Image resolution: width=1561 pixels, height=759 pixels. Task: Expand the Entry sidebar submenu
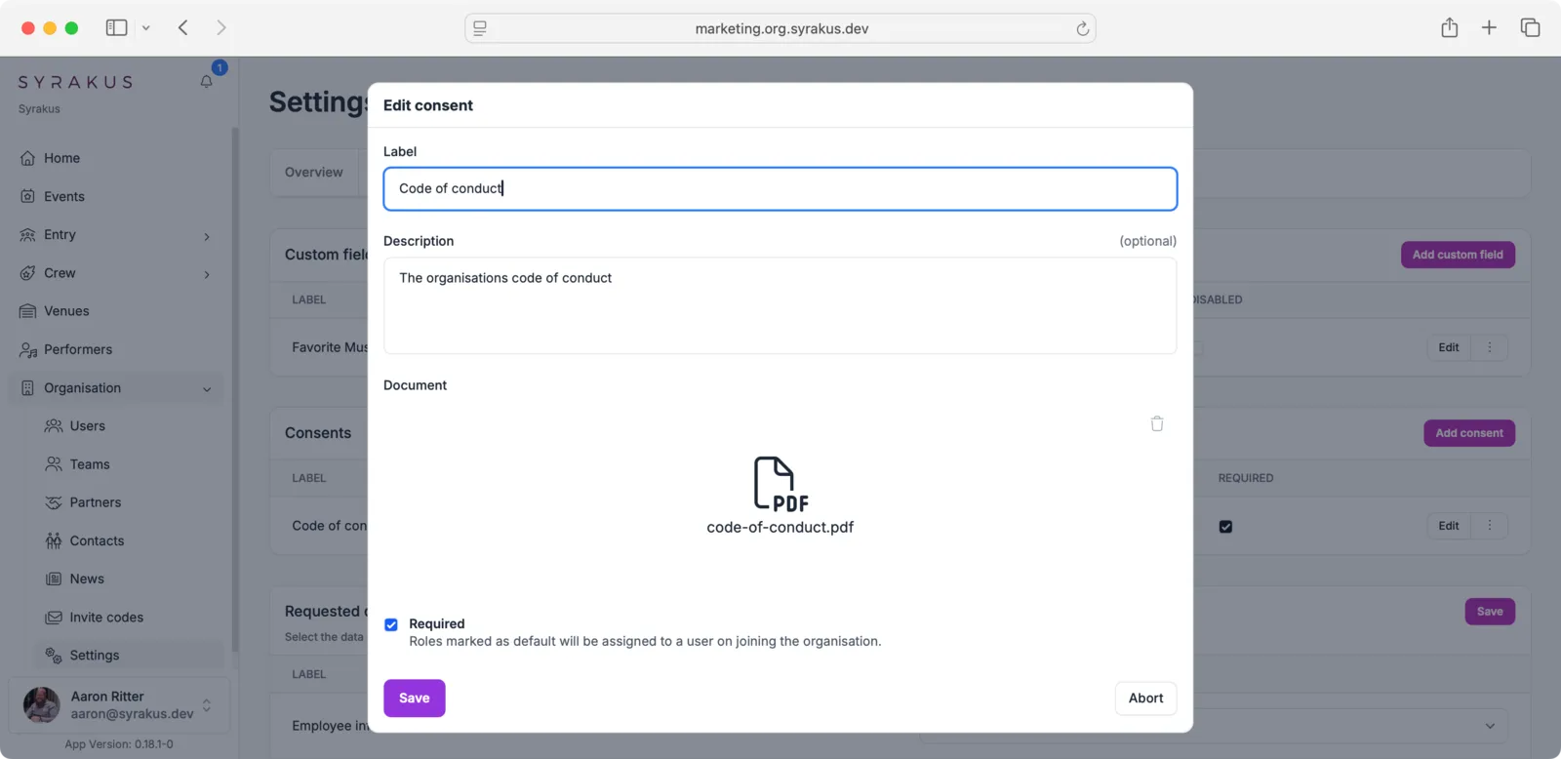tap(206, 236)
